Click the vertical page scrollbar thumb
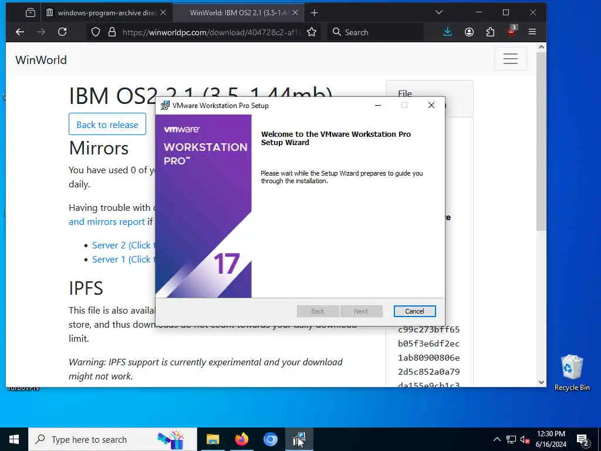The width and height of the screenshot is (601, 451). tap(541, 142)
